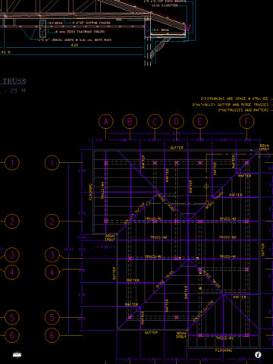
Task: Choose grid bubble E above the plan
Action: point(200,121)
